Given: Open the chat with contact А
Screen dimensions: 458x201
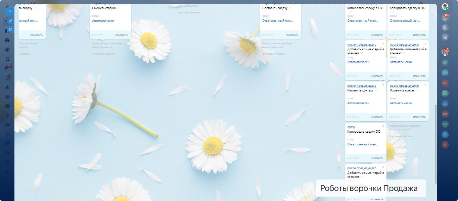Looking at the screenshot, I should pyautogui.click(x=445, y=144).
